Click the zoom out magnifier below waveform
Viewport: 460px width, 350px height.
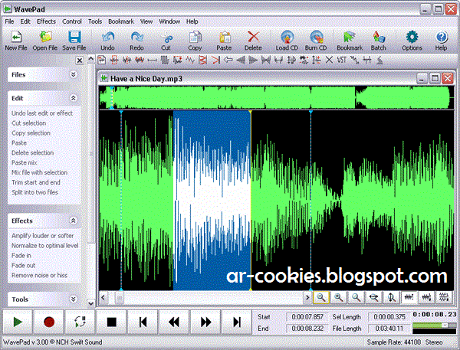(x=321, y=297)
